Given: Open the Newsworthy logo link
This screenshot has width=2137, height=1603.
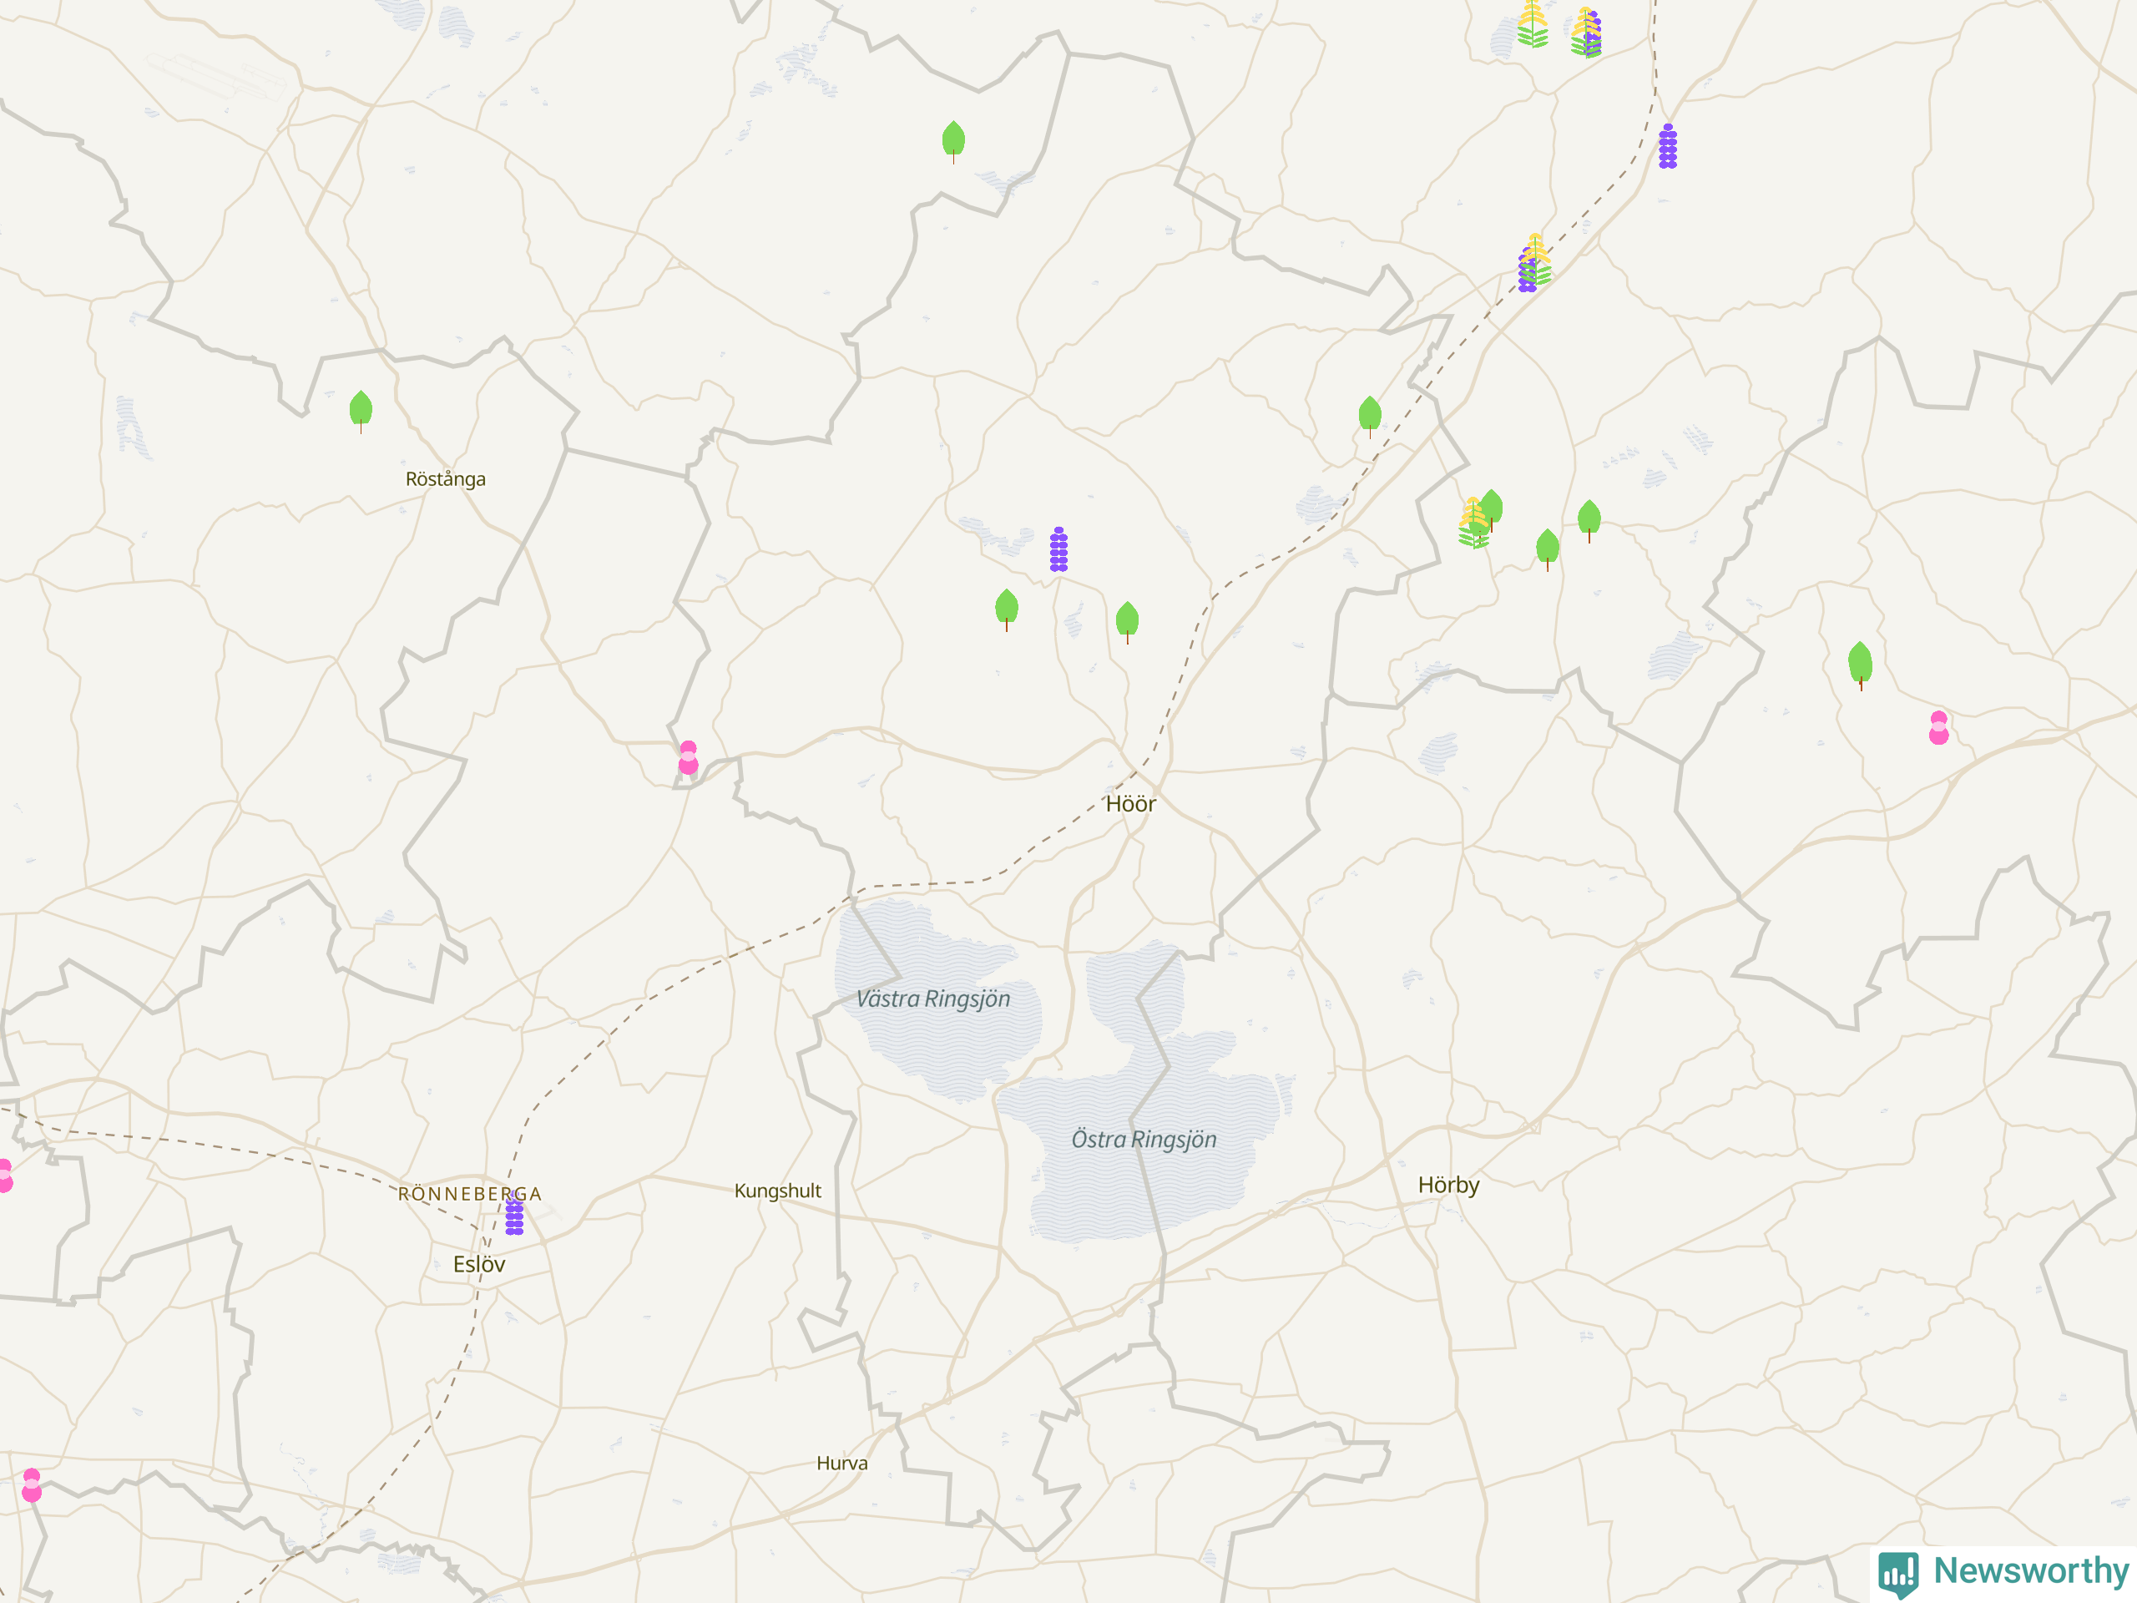Looking at the screenshot, I should point(2003,1571).
